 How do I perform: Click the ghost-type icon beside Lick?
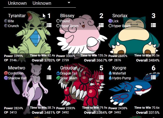click(110, 21)
